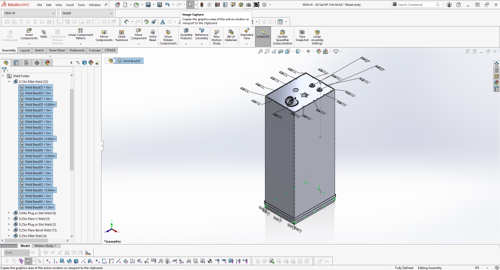This screenshot has width=500, height=270.
Task: Select Weld Bead46 <1.5in> in tree
Action: (36, 207)
